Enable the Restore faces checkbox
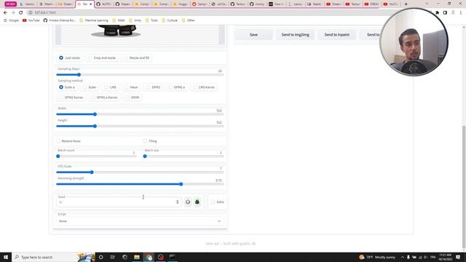The width and height of the screenshot is (466, 262). (x=58, y=140)
